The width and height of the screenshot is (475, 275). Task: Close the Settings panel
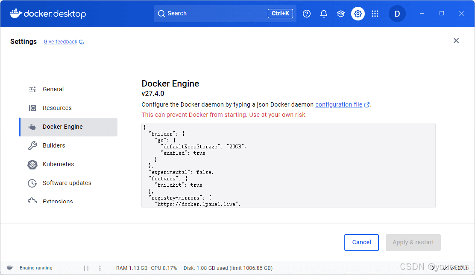pos(456,41)
